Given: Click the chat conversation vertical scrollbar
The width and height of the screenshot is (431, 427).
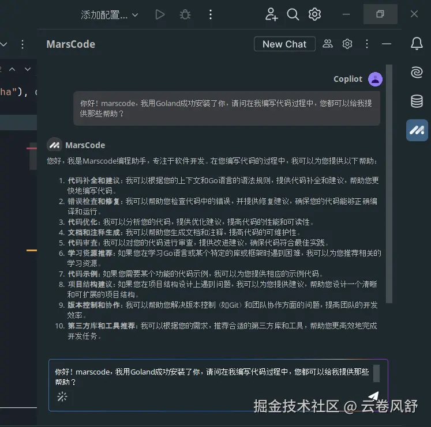Looking at the screenshot, I should (389, 184).
